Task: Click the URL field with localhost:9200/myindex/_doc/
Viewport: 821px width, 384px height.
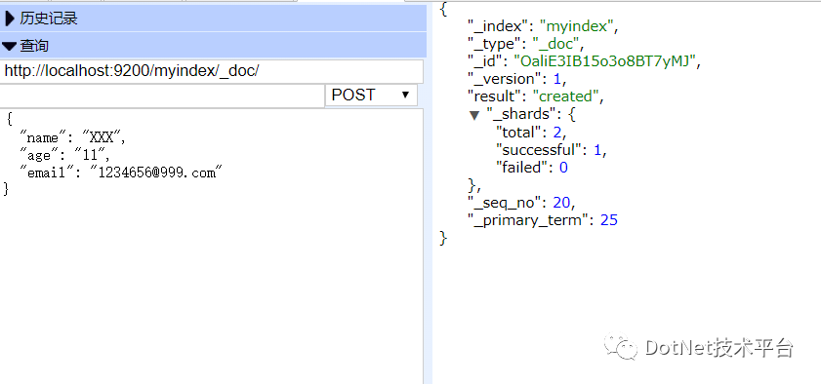Action: tap(212, 71)
